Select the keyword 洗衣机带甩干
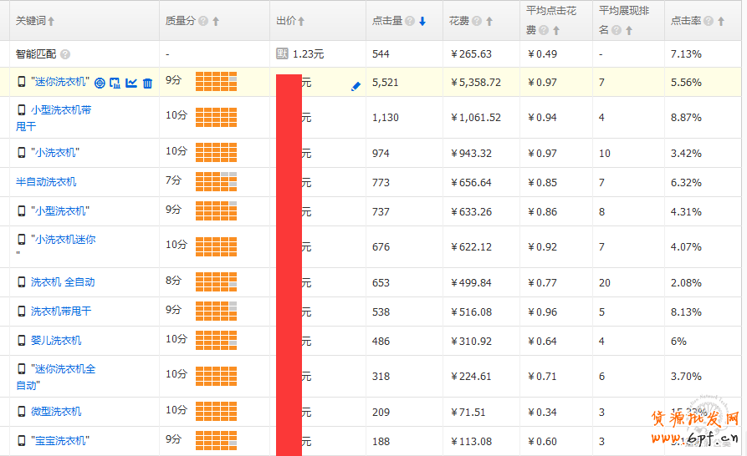The width and height of the screenshot is (747, 456). (x=61, y=311)
